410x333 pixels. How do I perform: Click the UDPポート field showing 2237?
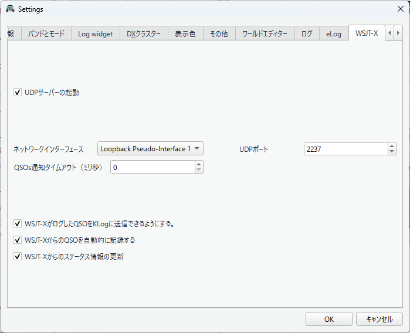click(x=346, y=149)
